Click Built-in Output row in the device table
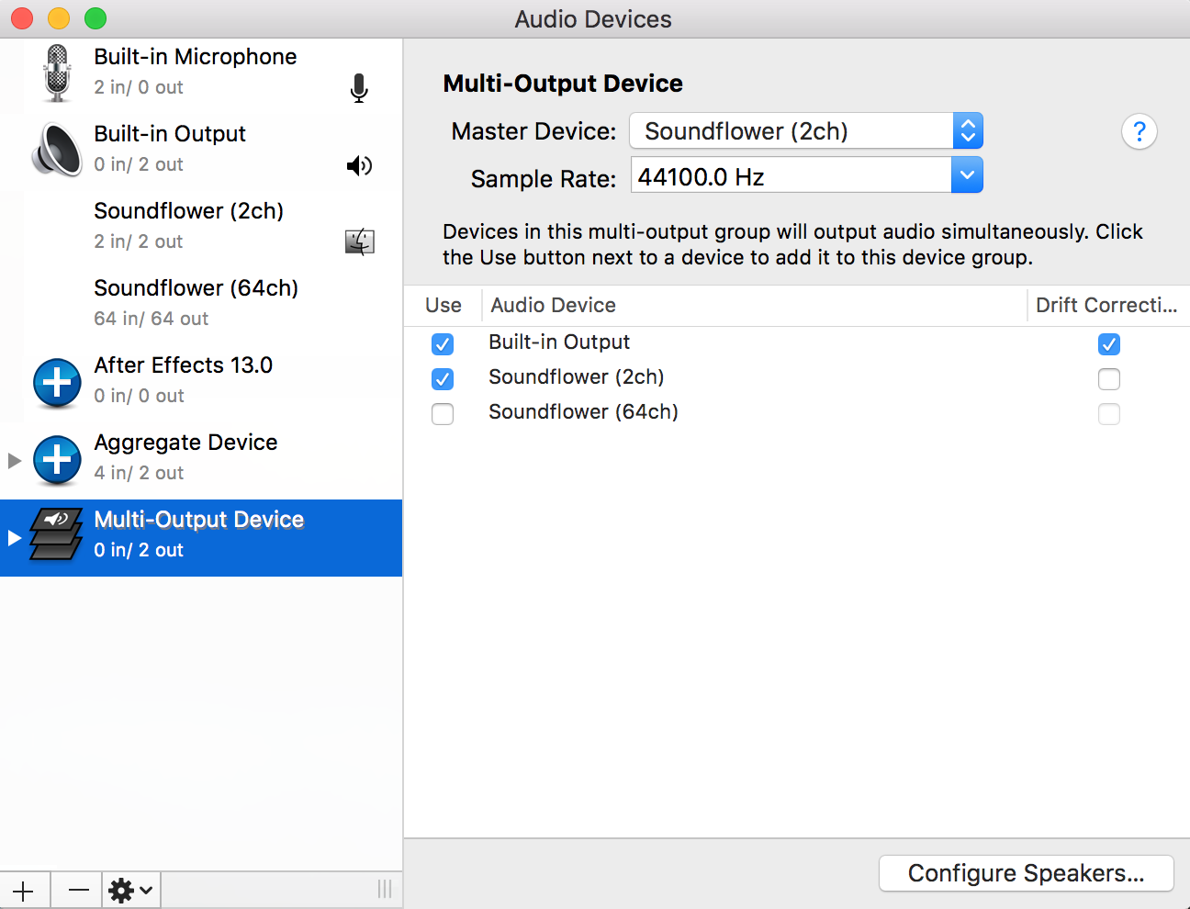 [x=797, y=342]
